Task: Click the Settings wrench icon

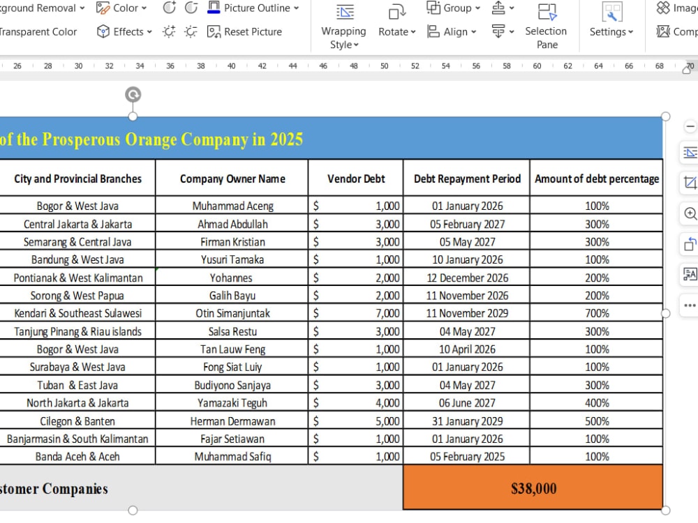Action: [612, 12]
